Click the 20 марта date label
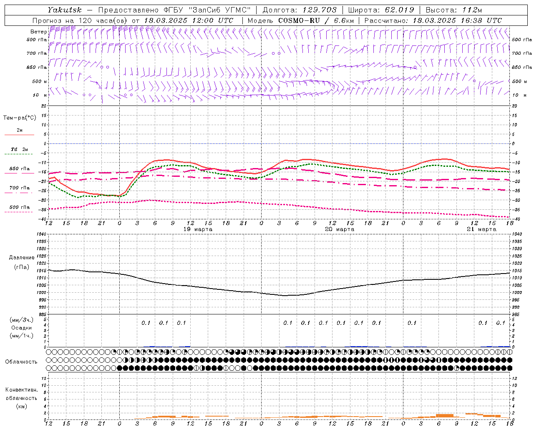The width and height of the screenshot is (534, 427). coord(340,229)
